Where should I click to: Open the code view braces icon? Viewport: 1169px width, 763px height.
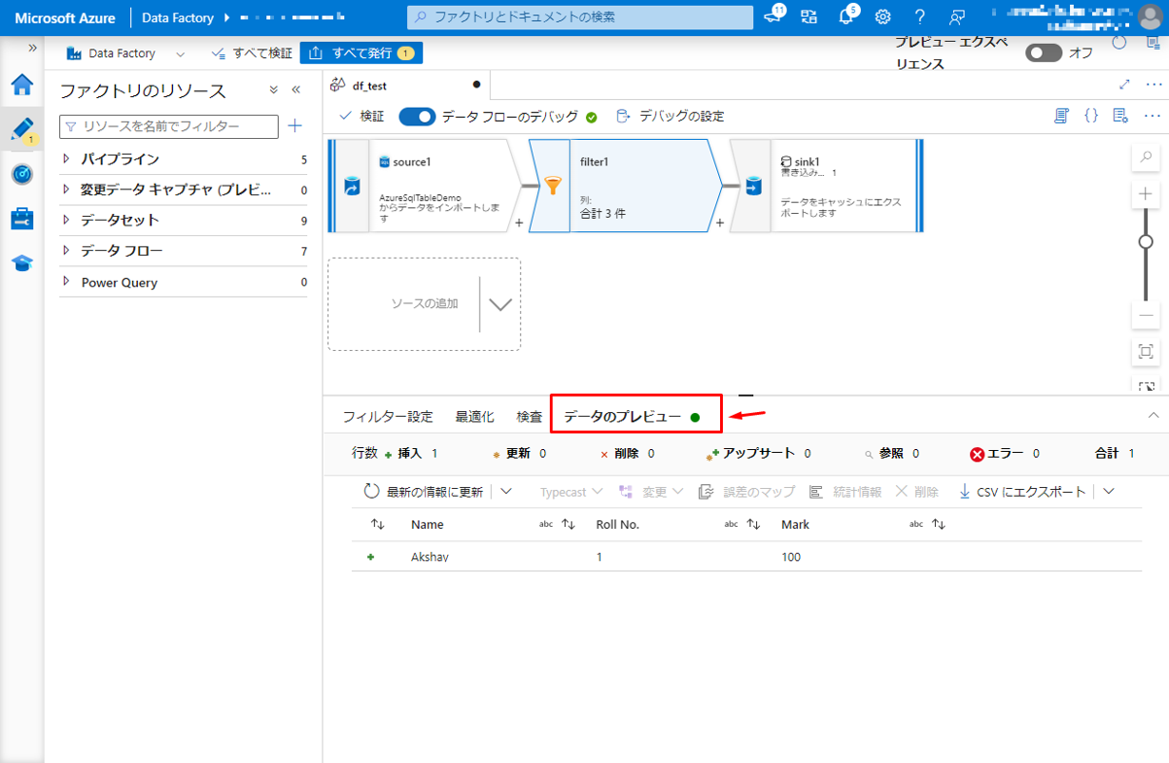tap(1091, 116)
